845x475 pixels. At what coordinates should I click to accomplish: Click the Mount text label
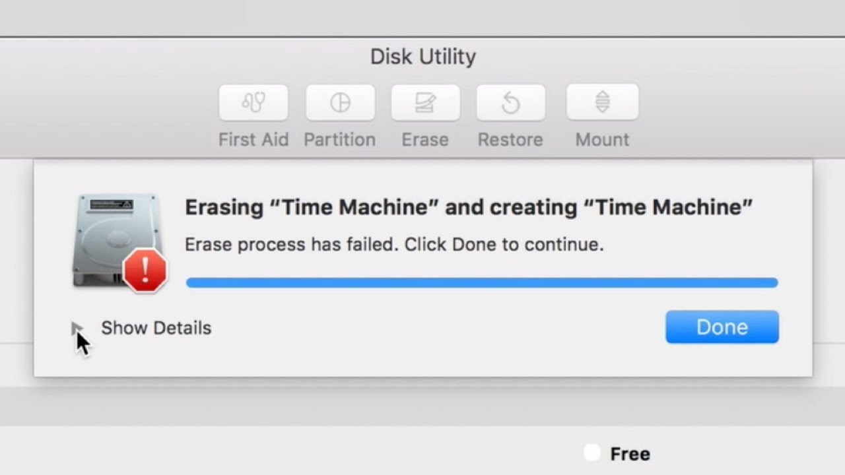pos(602,140)
